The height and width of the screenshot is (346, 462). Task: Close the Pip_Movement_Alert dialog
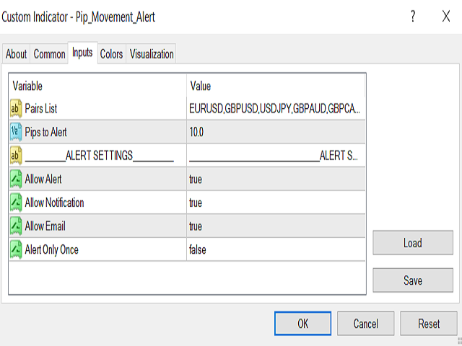tap(446, 16)
